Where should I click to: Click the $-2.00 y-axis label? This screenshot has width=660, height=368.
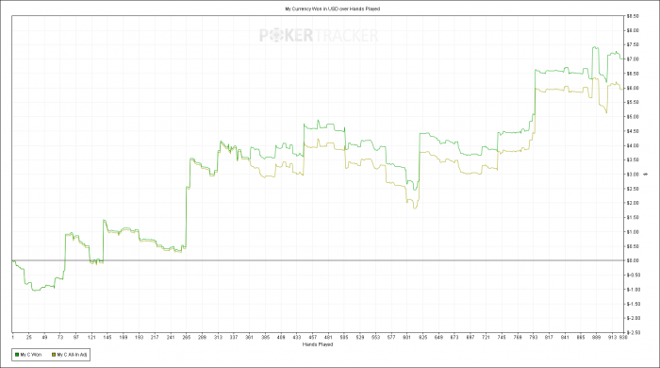(x=634, y=318)
